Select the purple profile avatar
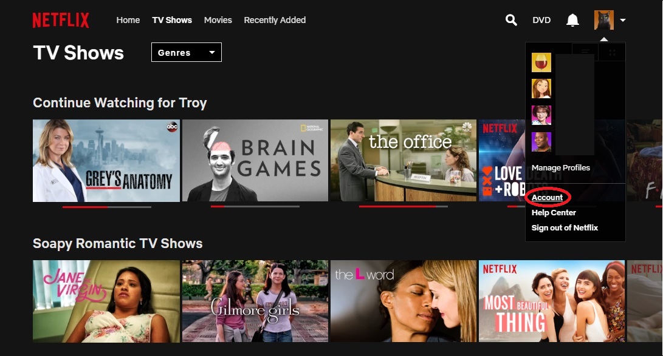Image resolution: width=663 pixels, height=356 pixels. coord(541,141)
